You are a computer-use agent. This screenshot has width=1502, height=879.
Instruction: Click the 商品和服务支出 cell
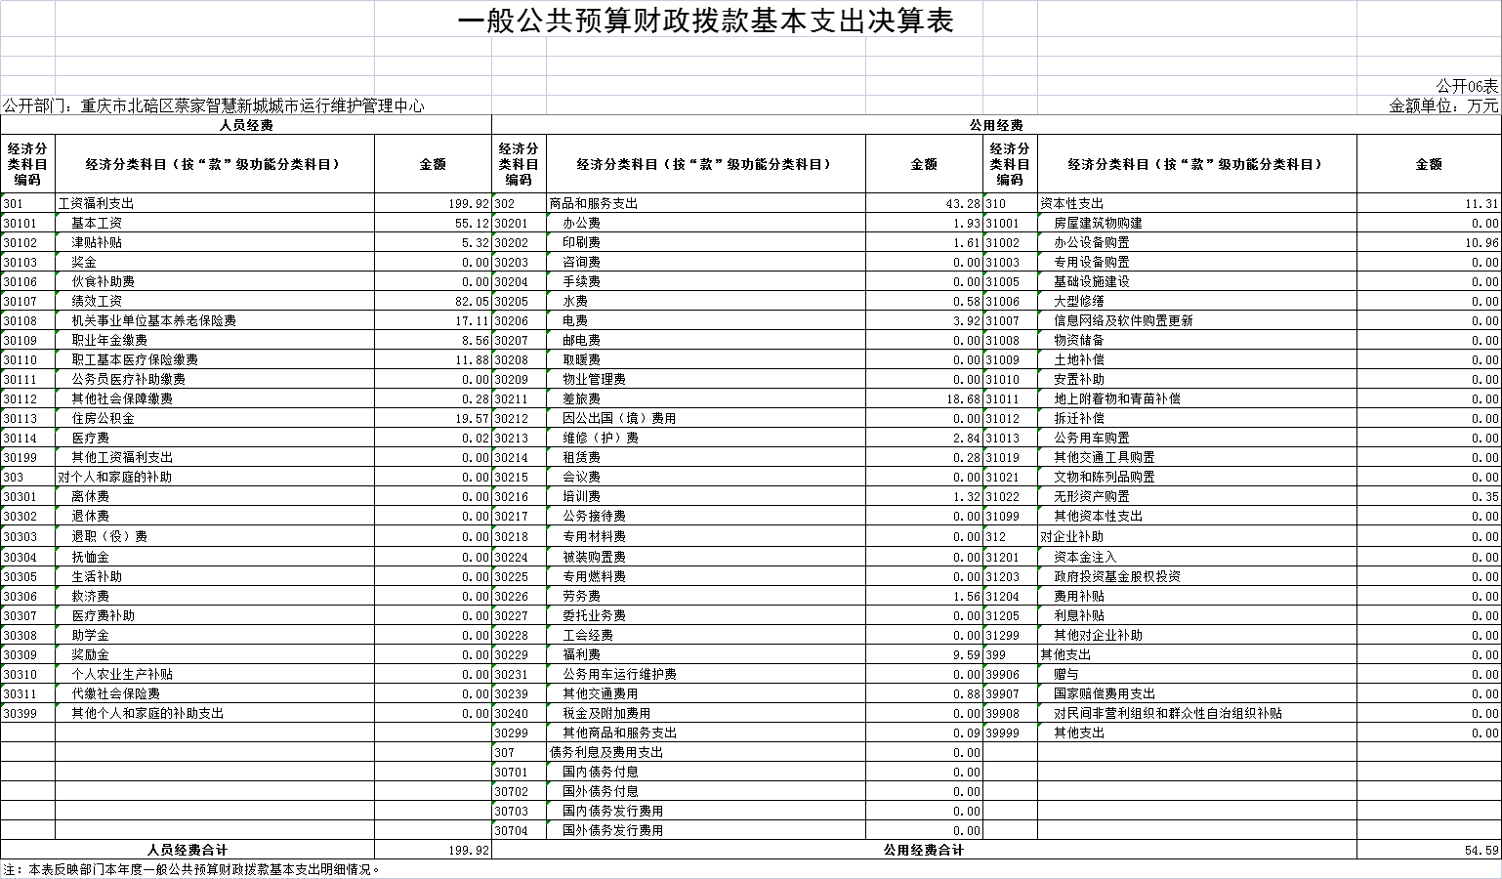[x=706, y=203]
